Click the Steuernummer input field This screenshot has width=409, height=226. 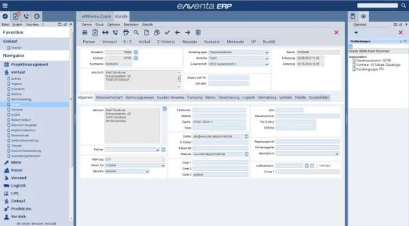[308, 116]
